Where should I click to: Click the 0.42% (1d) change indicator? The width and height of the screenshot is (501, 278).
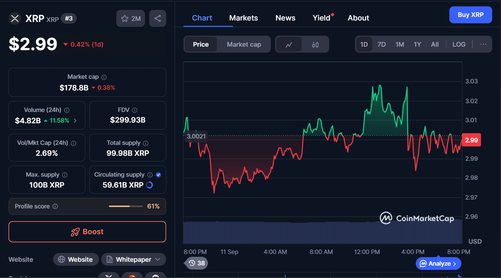click(83, 45)
